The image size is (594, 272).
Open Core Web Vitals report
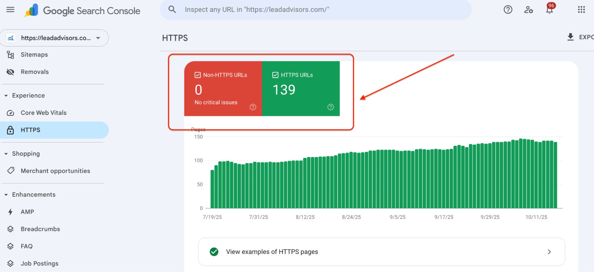point(43,113)
